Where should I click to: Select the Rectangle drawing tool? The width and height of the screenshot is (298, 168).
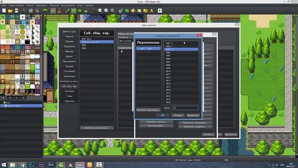[x=74, y=11]
